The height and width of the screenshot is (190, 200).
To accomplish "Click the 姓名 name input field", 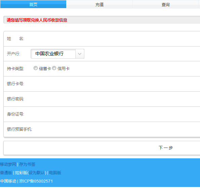I will pyautogui.click(x=115, y=39).
